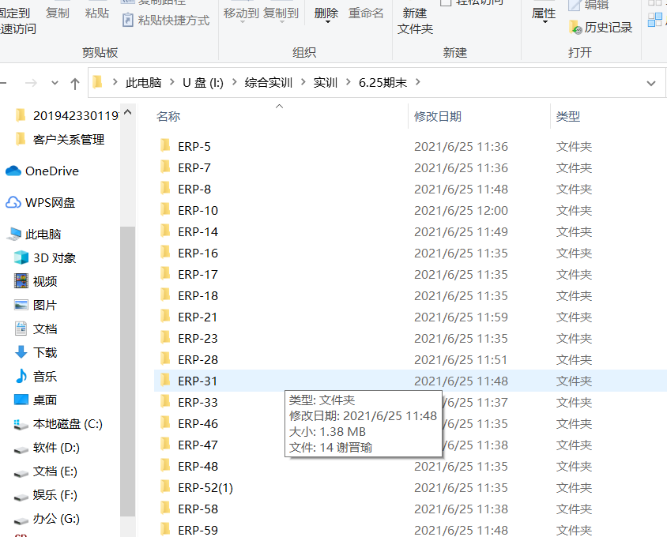
Task: Sort by 名称 column header
Action: click(x=168, y=116)
